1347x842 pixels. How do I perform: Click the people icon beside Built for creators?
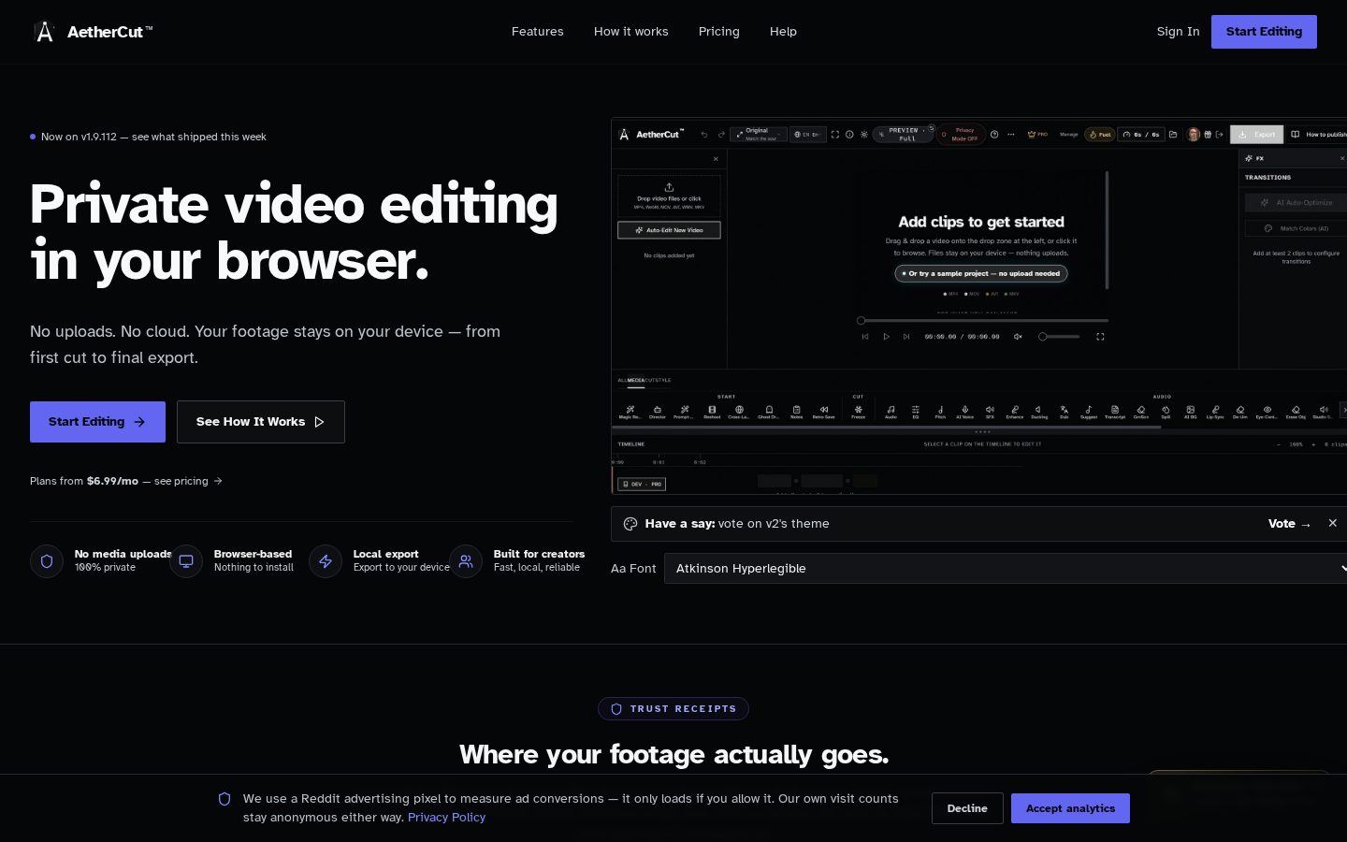point(466,561)
